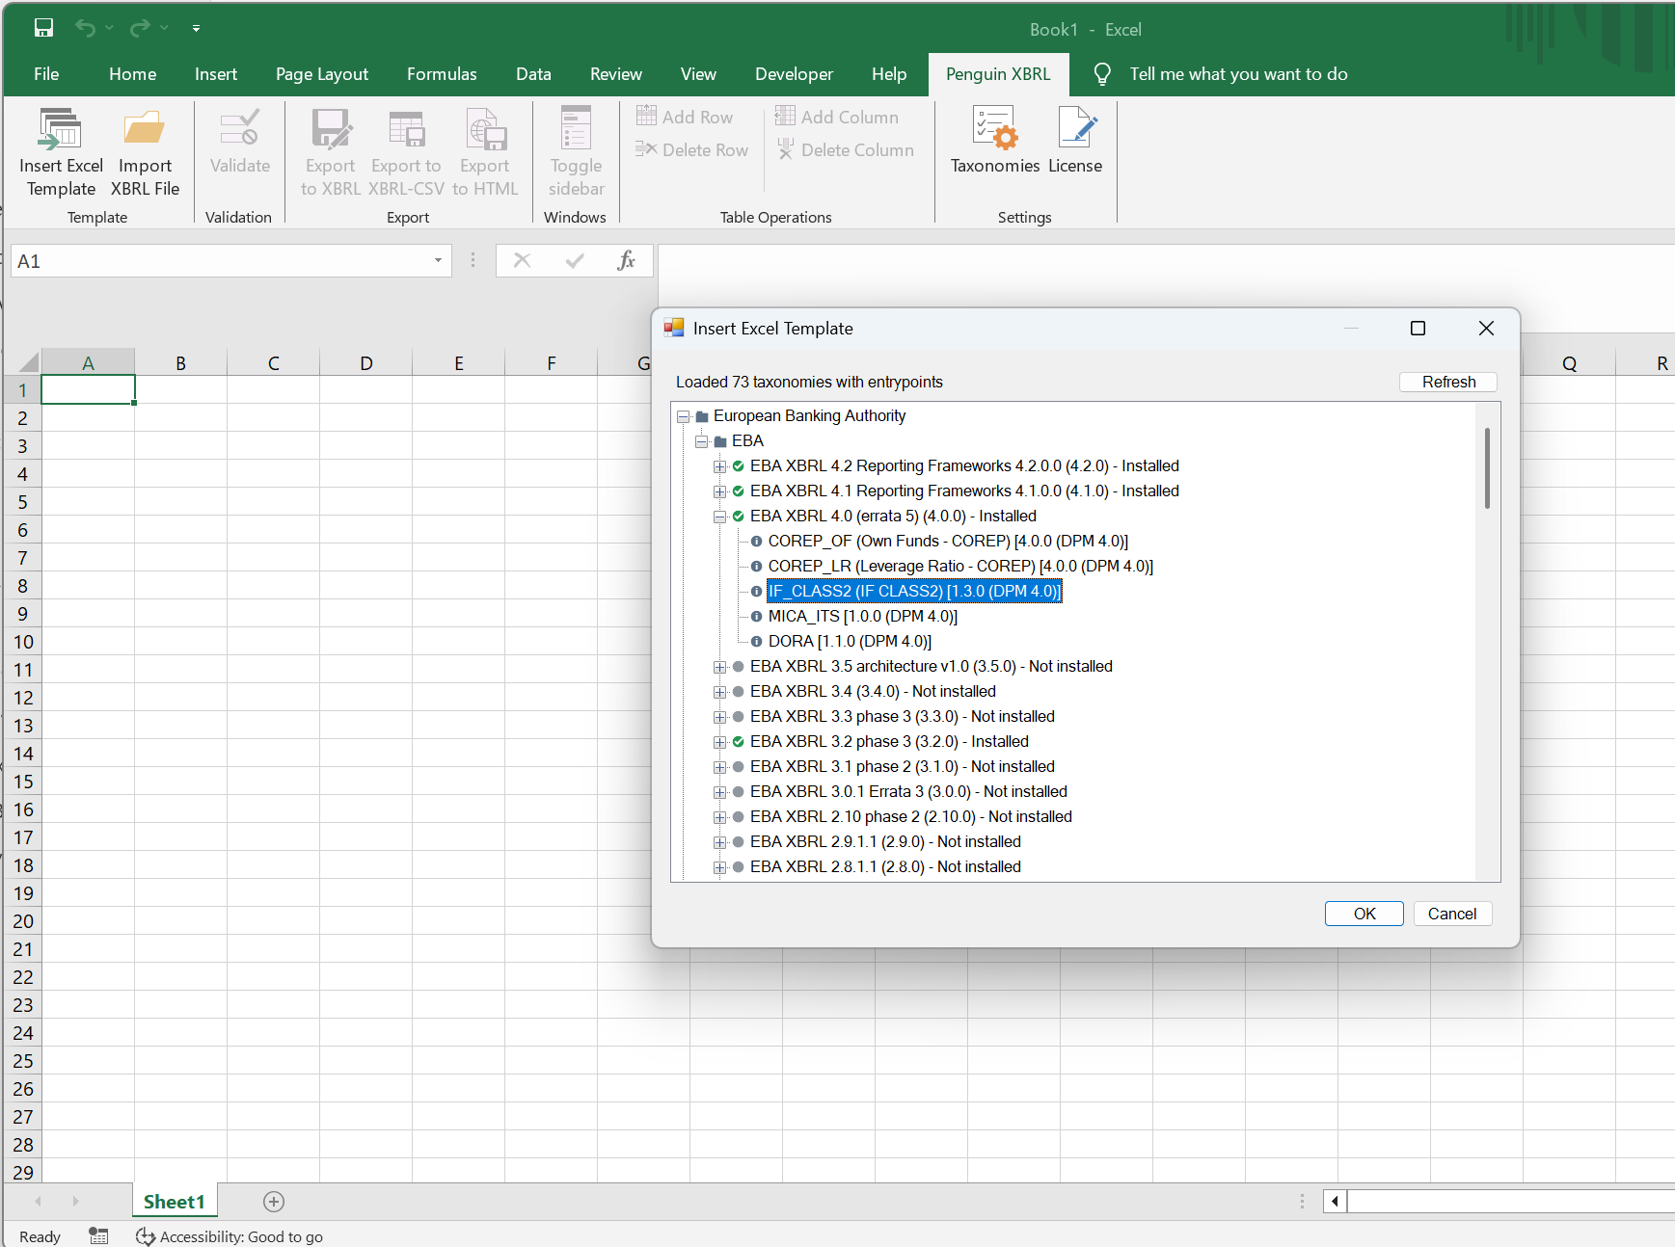Click the formula bar confirm checkmark icon
Screen dimensions: 1675x1247
(x=575, y=260)
